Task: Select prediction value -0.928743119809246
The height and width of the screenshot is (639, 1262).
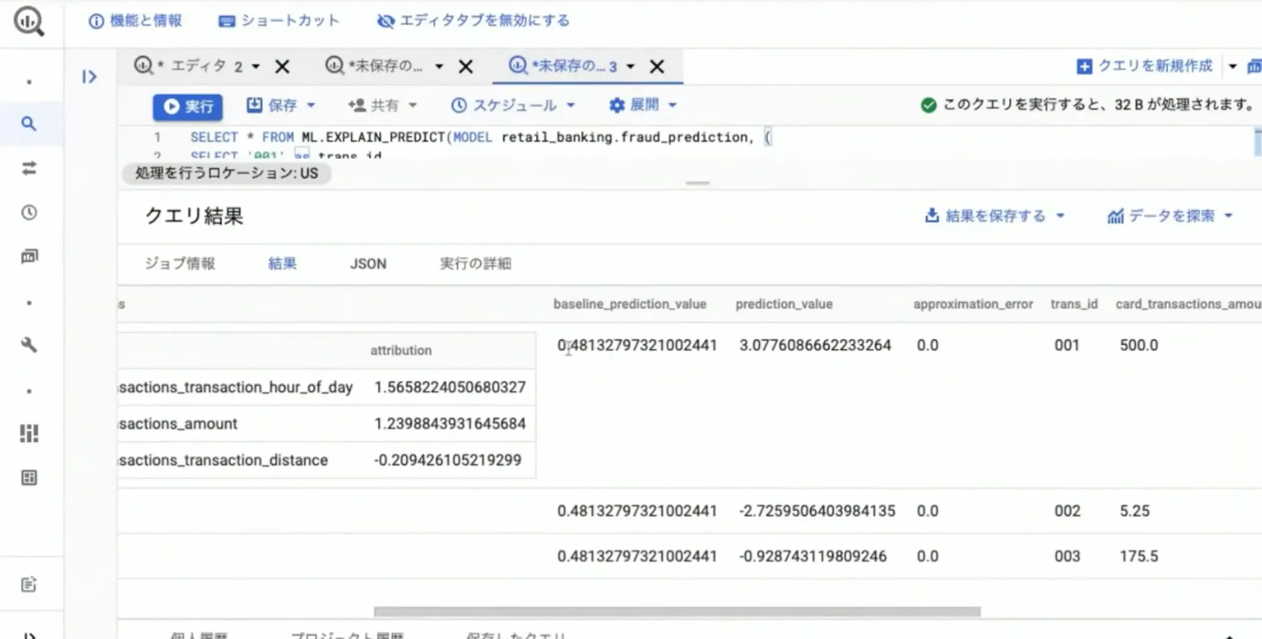Action: pyautogui.click(x=813, y=556)
